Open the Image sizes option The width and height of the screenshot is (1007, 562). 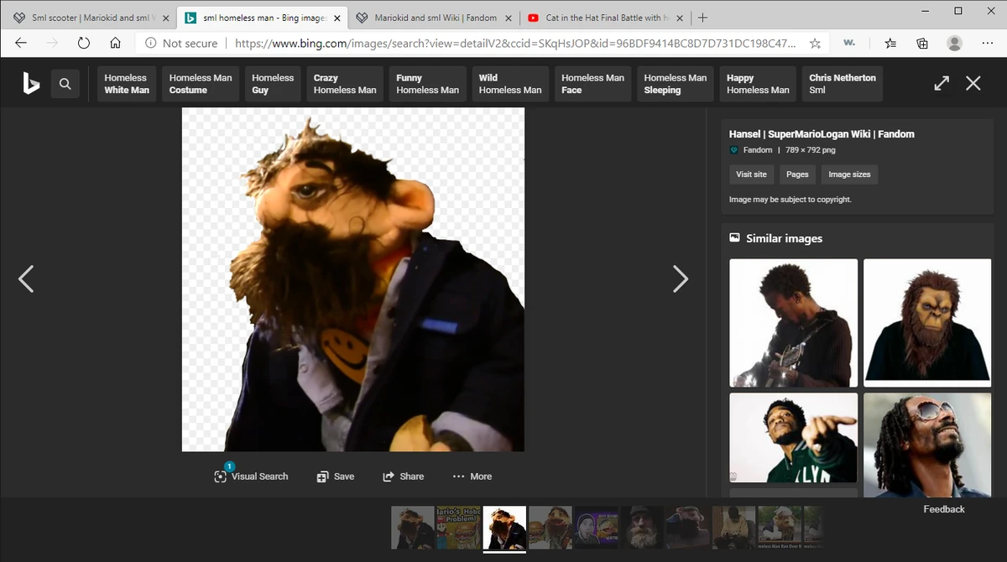coord(849,174)
